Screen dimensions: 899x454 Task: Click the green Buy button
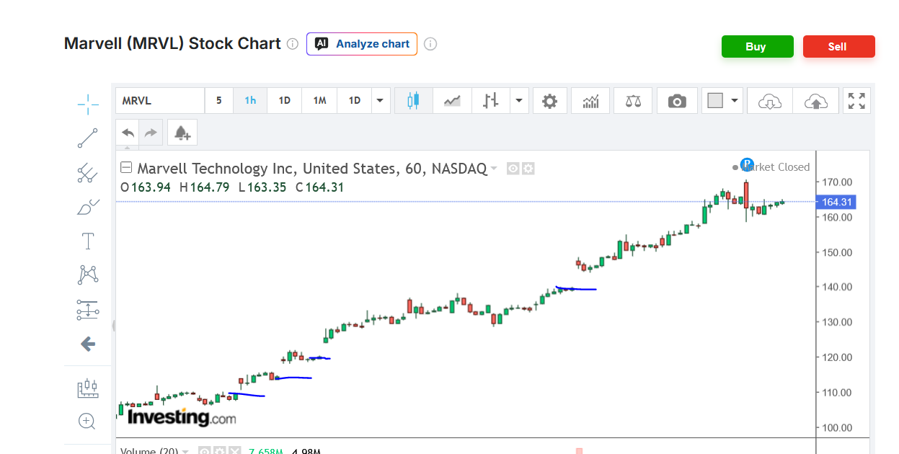(757, 47)
